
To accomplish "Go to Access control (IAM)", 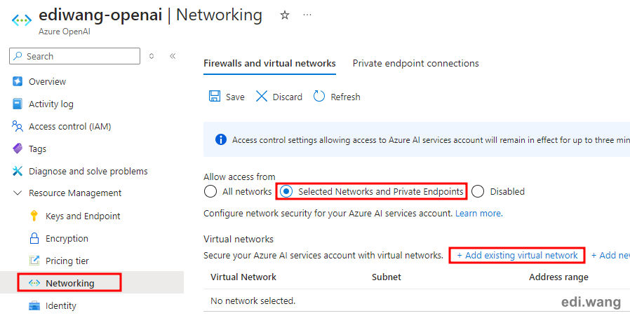I will 70,126.
